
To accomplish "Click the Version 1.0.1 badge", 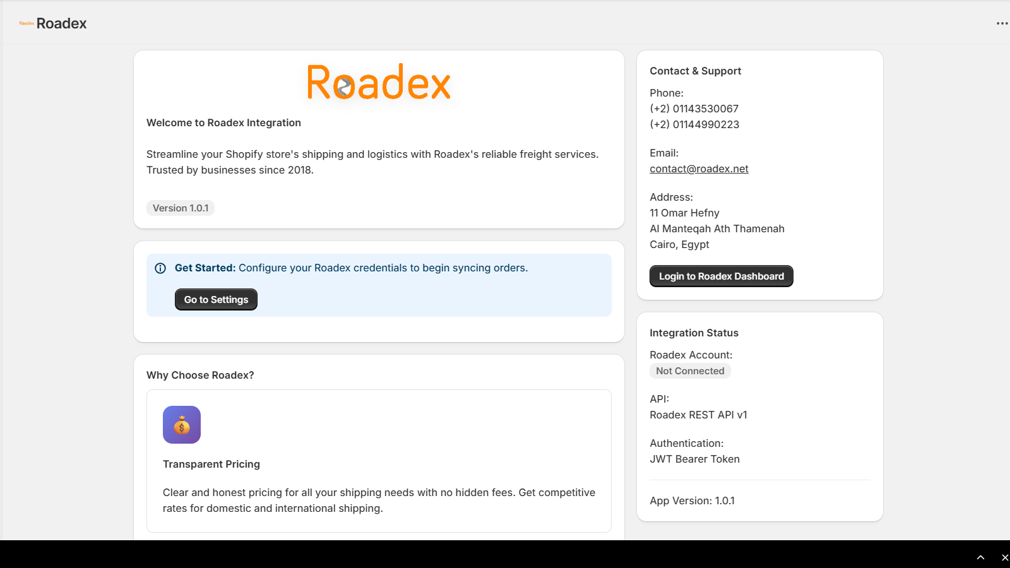I will coord(181,208).
